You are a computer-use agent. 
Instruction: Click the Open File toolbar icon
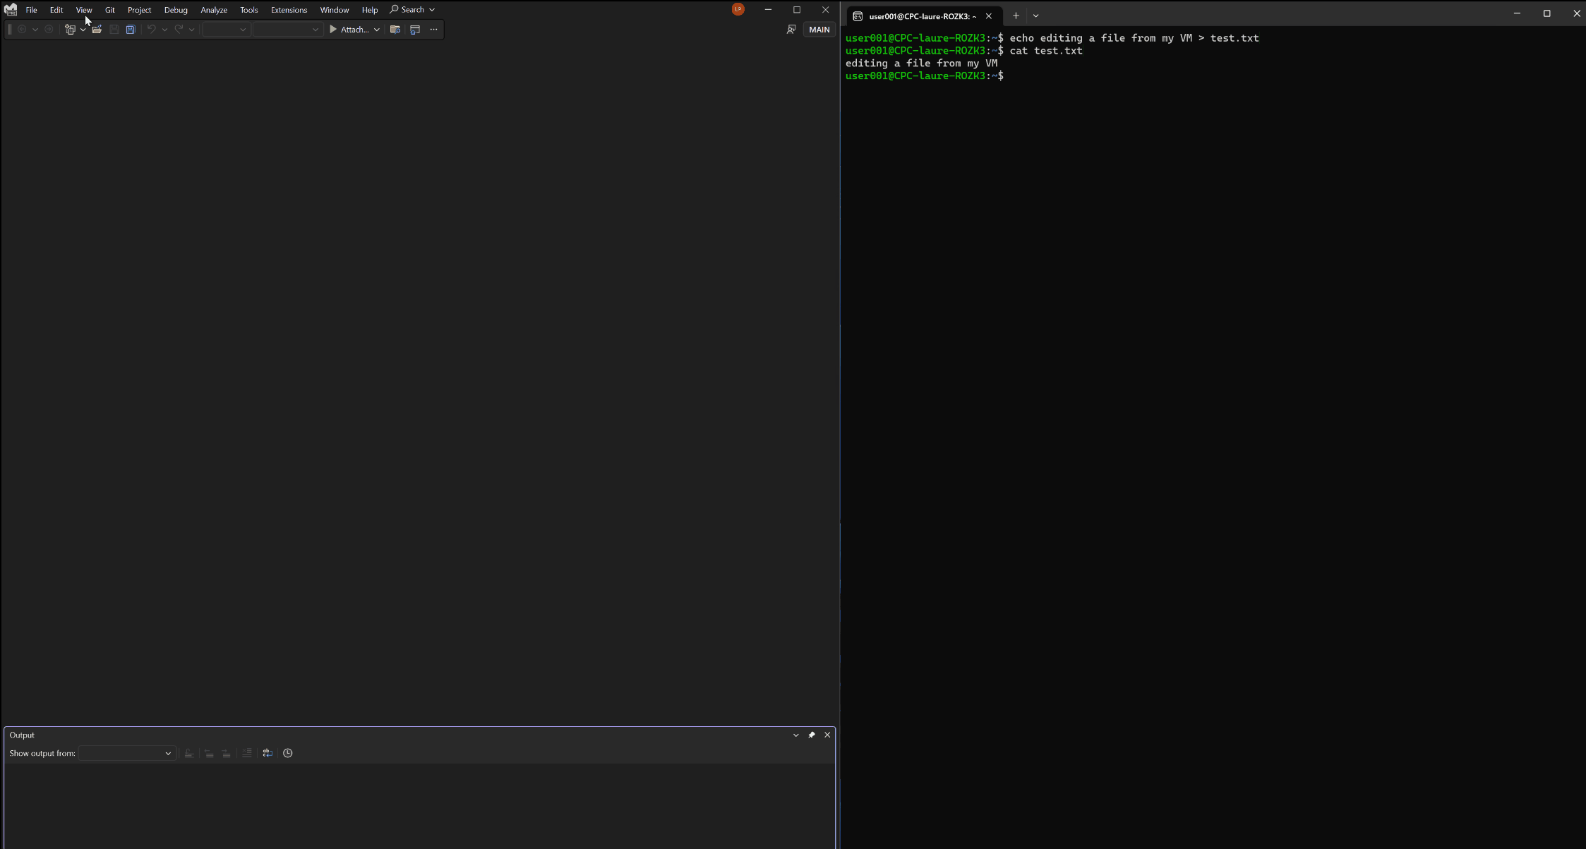pos(95,30)
